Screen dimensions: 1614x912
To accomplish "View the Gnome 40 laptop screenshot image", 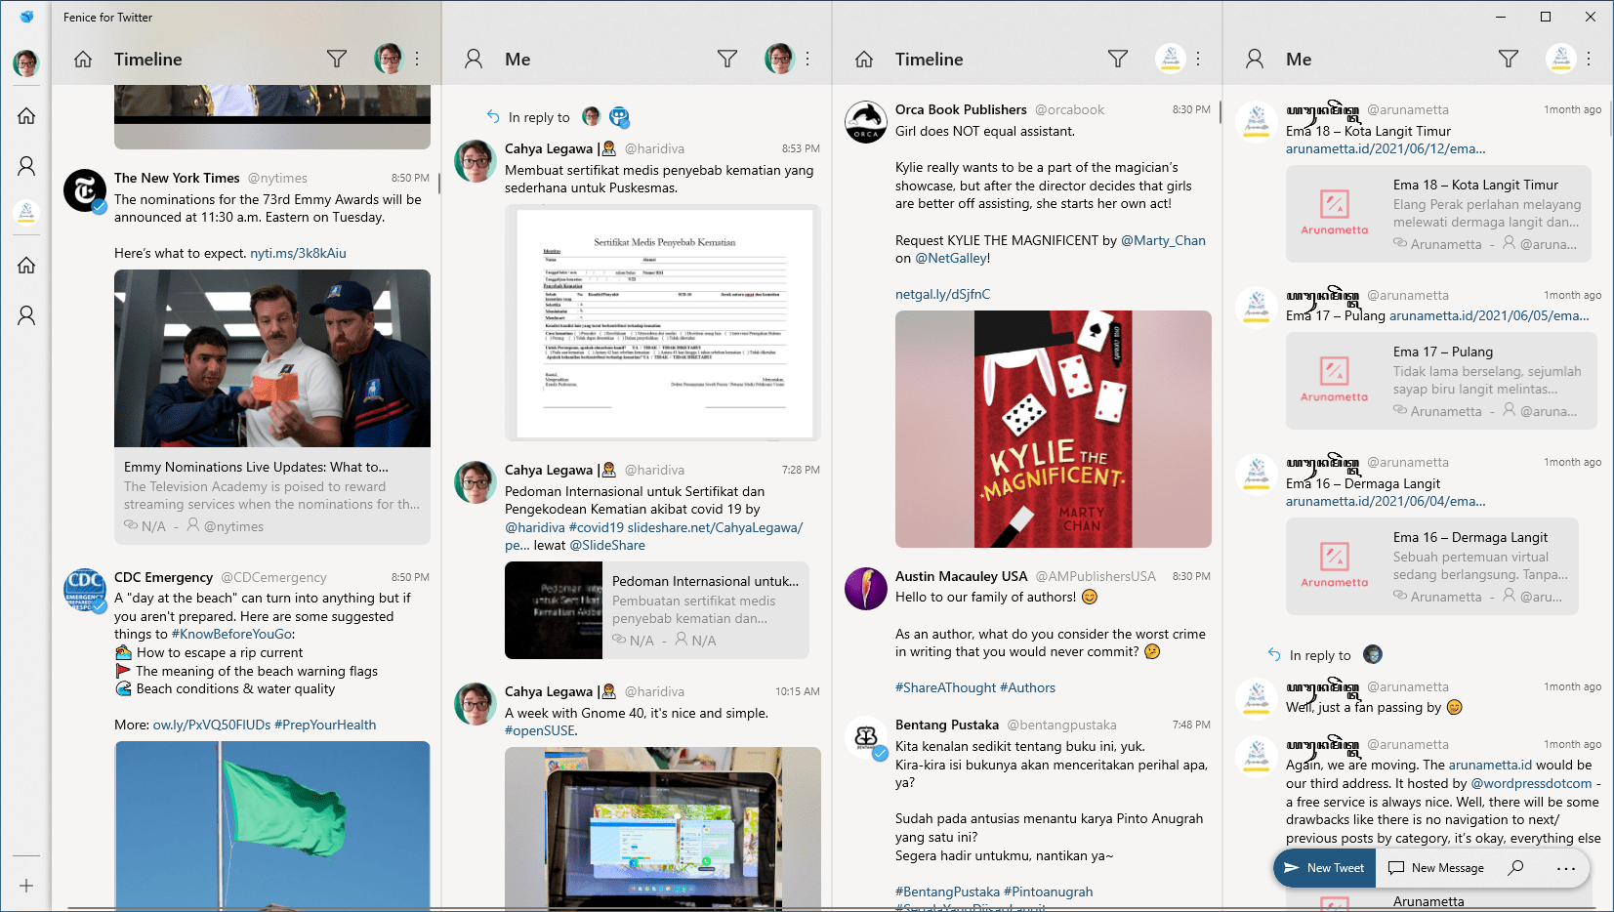I will pos(663,829).
